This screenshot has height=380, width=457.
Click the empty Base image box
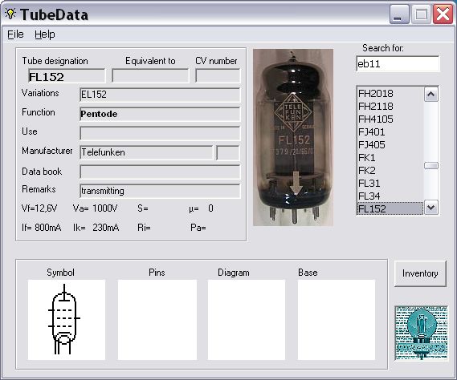tap(337, 320)
